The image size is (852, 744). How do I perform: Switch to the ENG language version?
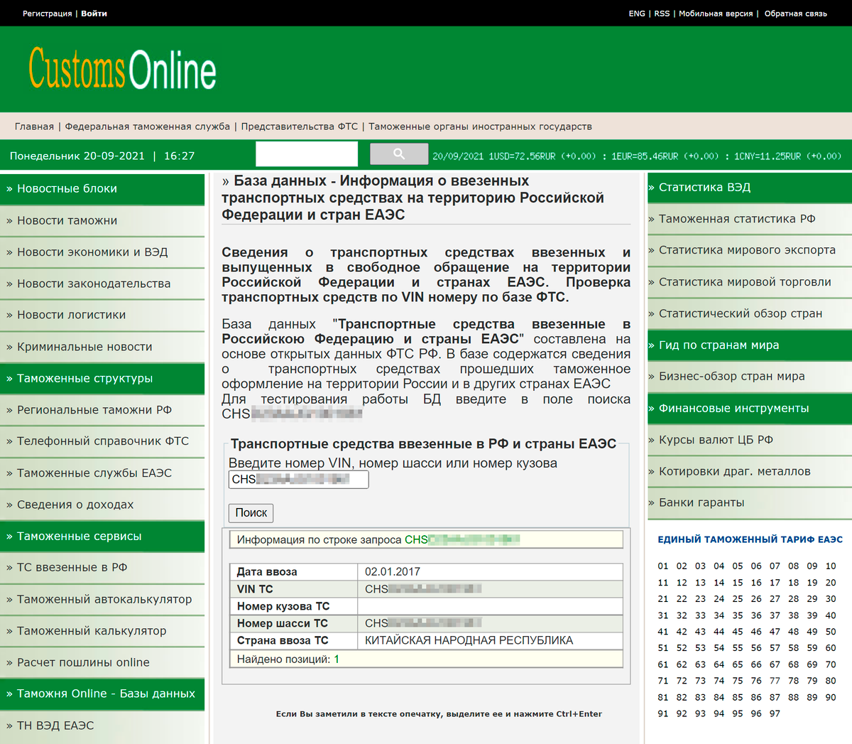tap(637, 14)
